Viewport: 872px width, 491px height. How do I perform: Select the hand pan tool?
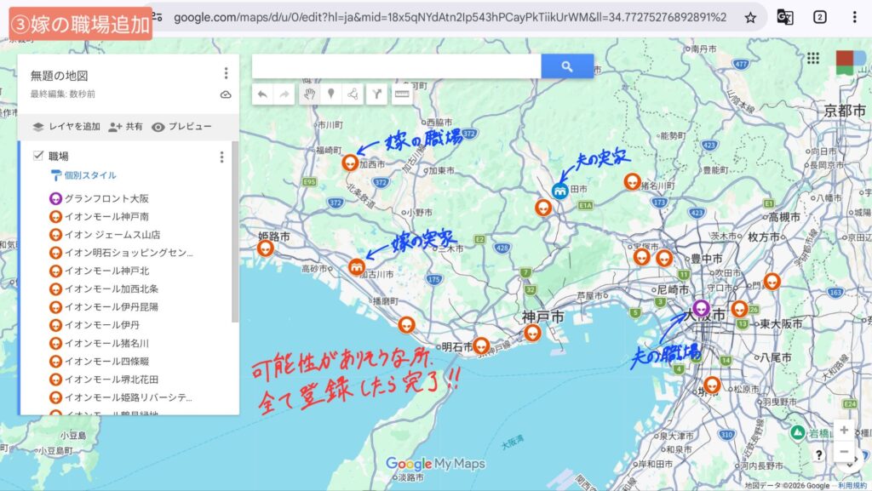[x=310, y=94]
